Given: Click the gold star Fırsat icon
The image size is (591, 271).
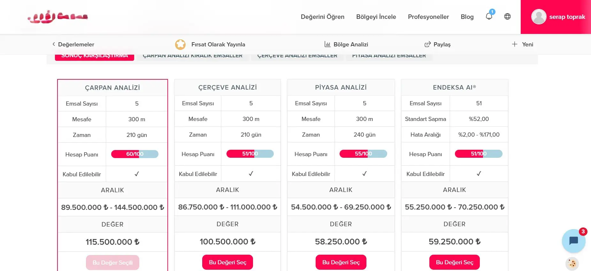Looking at the screenshot, I should pos(180,44).
